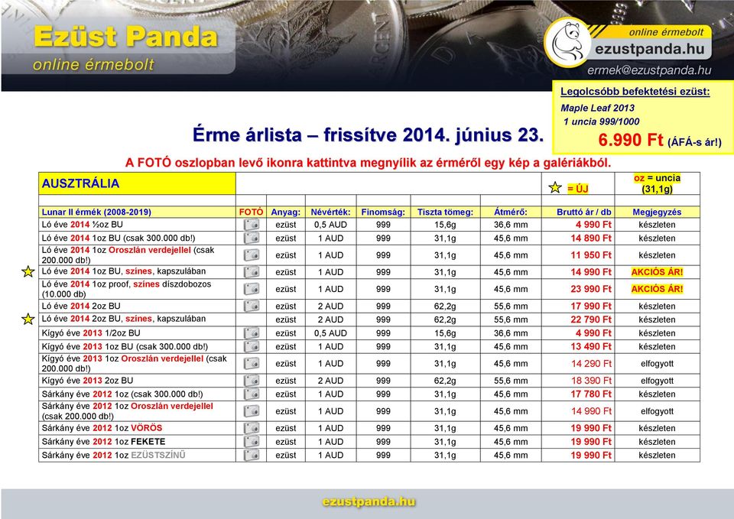This screenshot has height=519, width=734.
Task: Open photo icon for Sárkány éve 2012 EZÜSTSZÍNŰ
Action: (252, 455)
